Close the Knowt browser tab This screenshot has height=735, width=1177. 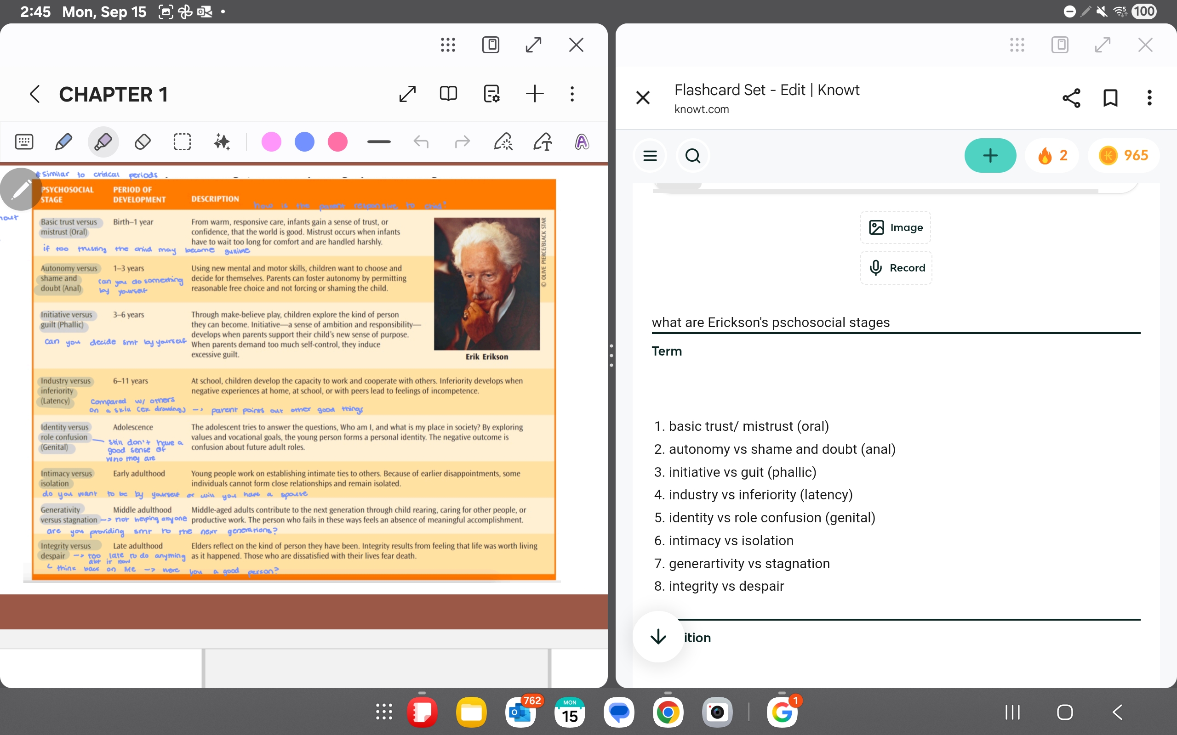point(643,98)
